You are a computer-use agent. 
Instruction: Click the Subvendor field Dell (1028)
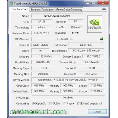(86, 45)
